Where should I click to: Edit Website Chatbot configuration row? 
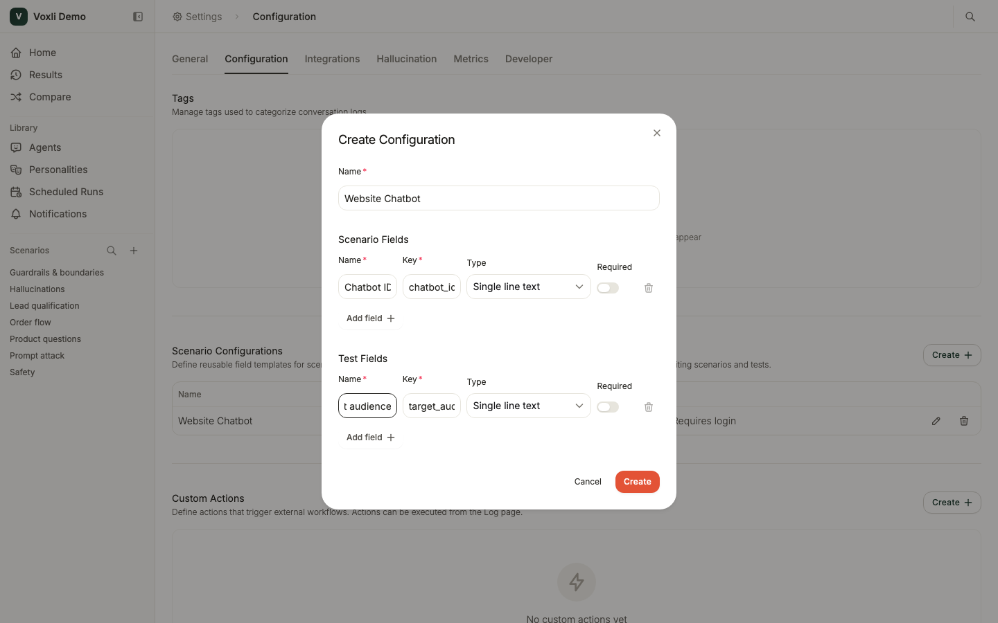click(x=936, y=421)
